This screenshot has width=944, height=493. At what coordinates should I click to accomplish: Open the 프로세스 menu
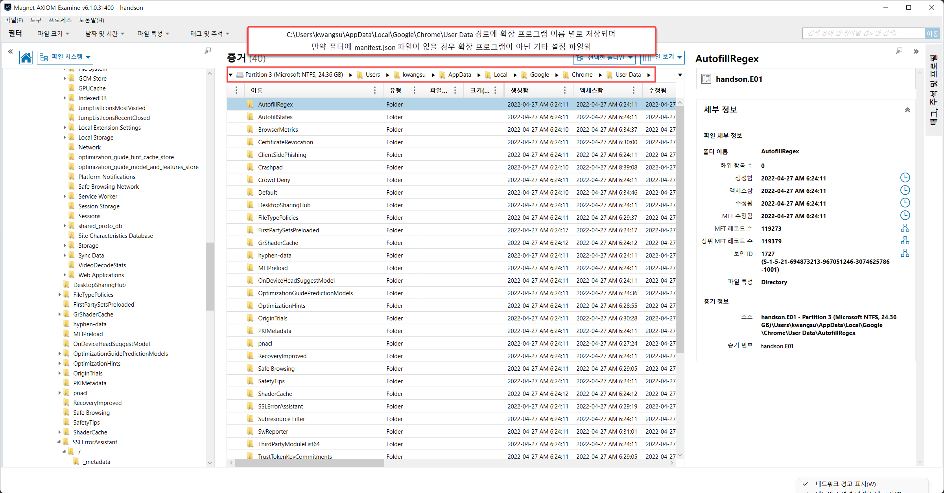click(60, 20)
